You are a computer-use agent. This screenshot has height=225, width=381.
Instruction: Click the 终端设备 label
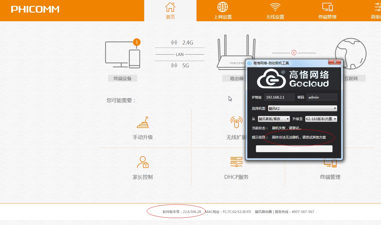123,78
